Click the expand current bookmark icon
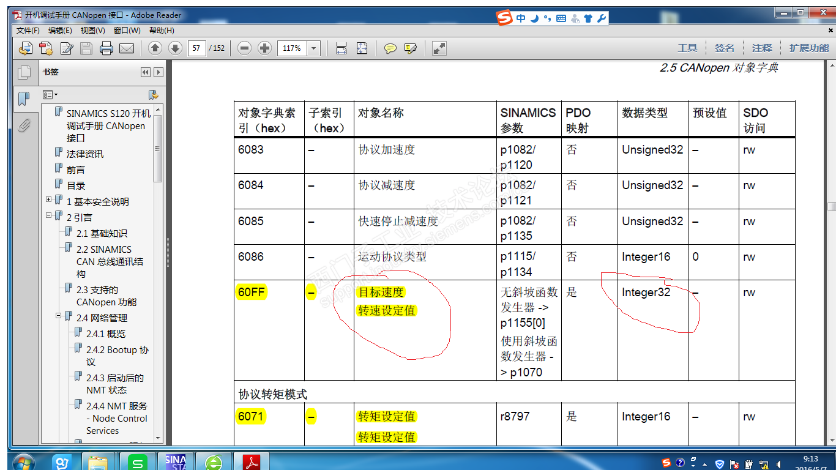 pyautogui.click(x=154, y=95)
